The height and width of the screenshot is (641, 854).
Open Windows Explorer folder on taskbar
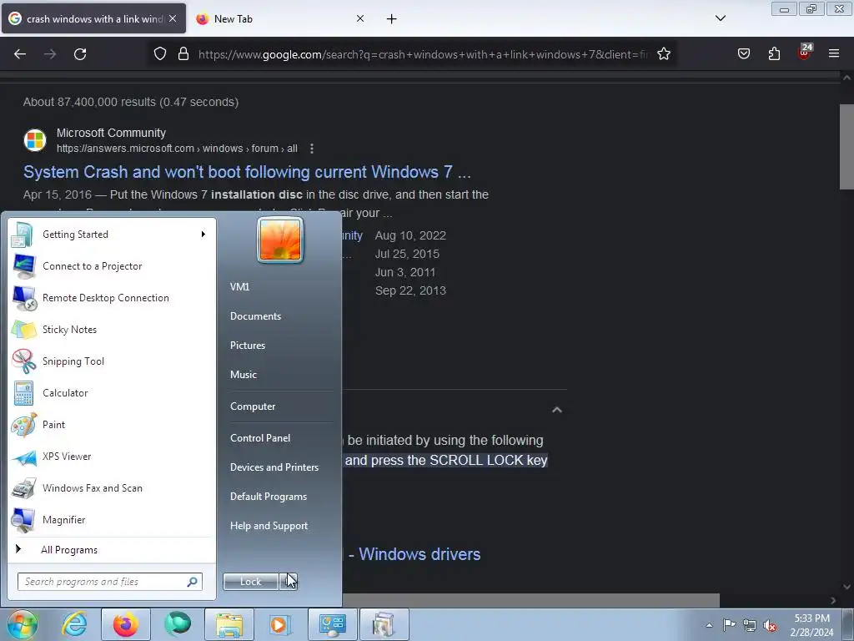click(229, 624)
